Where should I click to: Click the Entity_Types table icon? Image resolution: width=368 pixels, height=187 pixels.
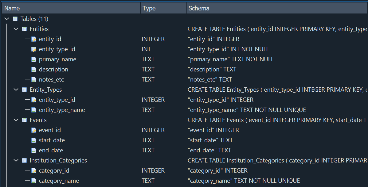point(24,90)
